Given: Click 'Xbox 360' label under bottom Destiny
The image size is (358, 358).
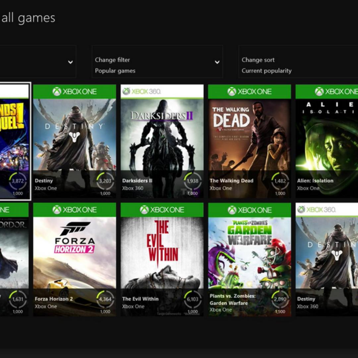Looking at the screenshot, I should pyautogui.click(x=308, y=306).
